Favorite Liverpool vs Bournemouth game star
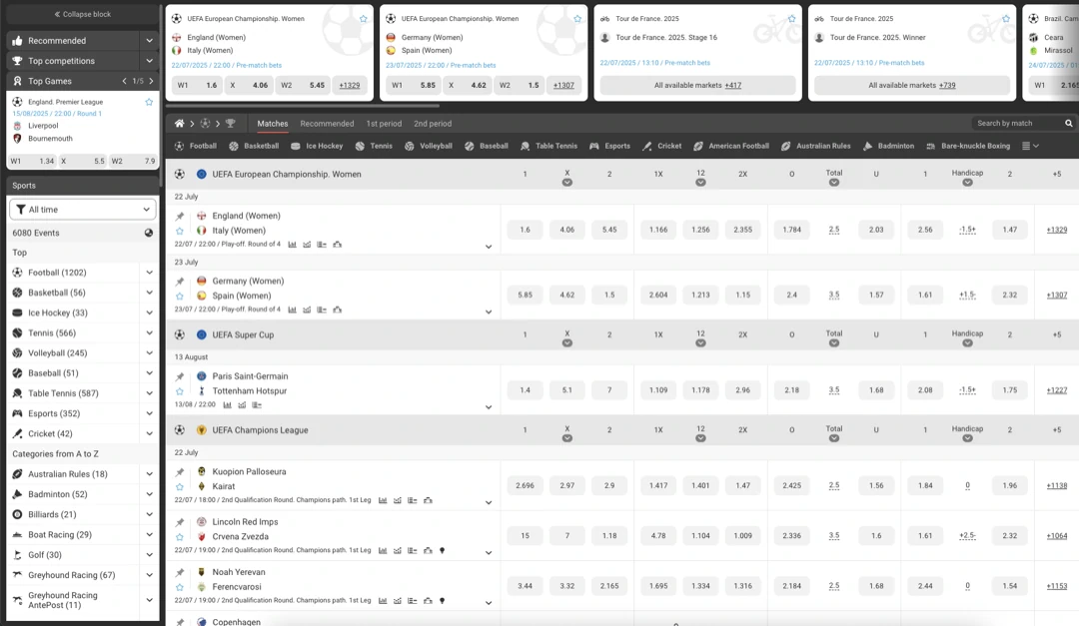The image size is (1079, 626). [149, 102]
